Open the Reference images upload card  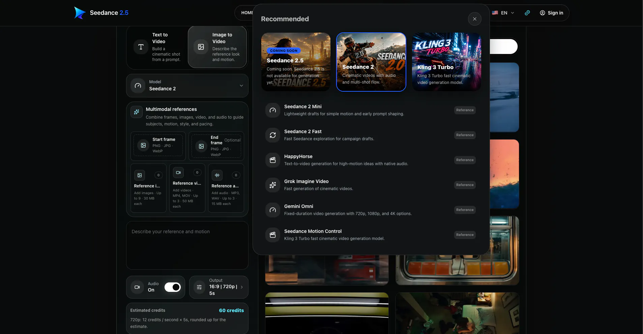[x=148, y=188]
